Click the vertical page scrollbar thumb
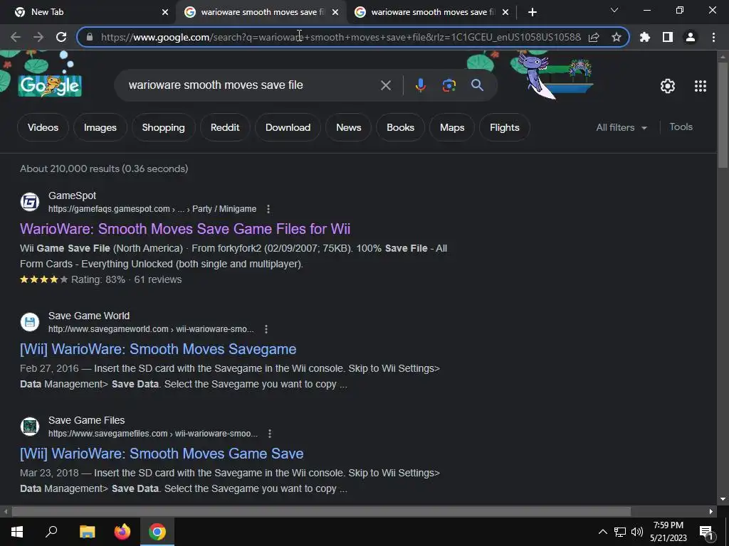 (x=723, y=114)
